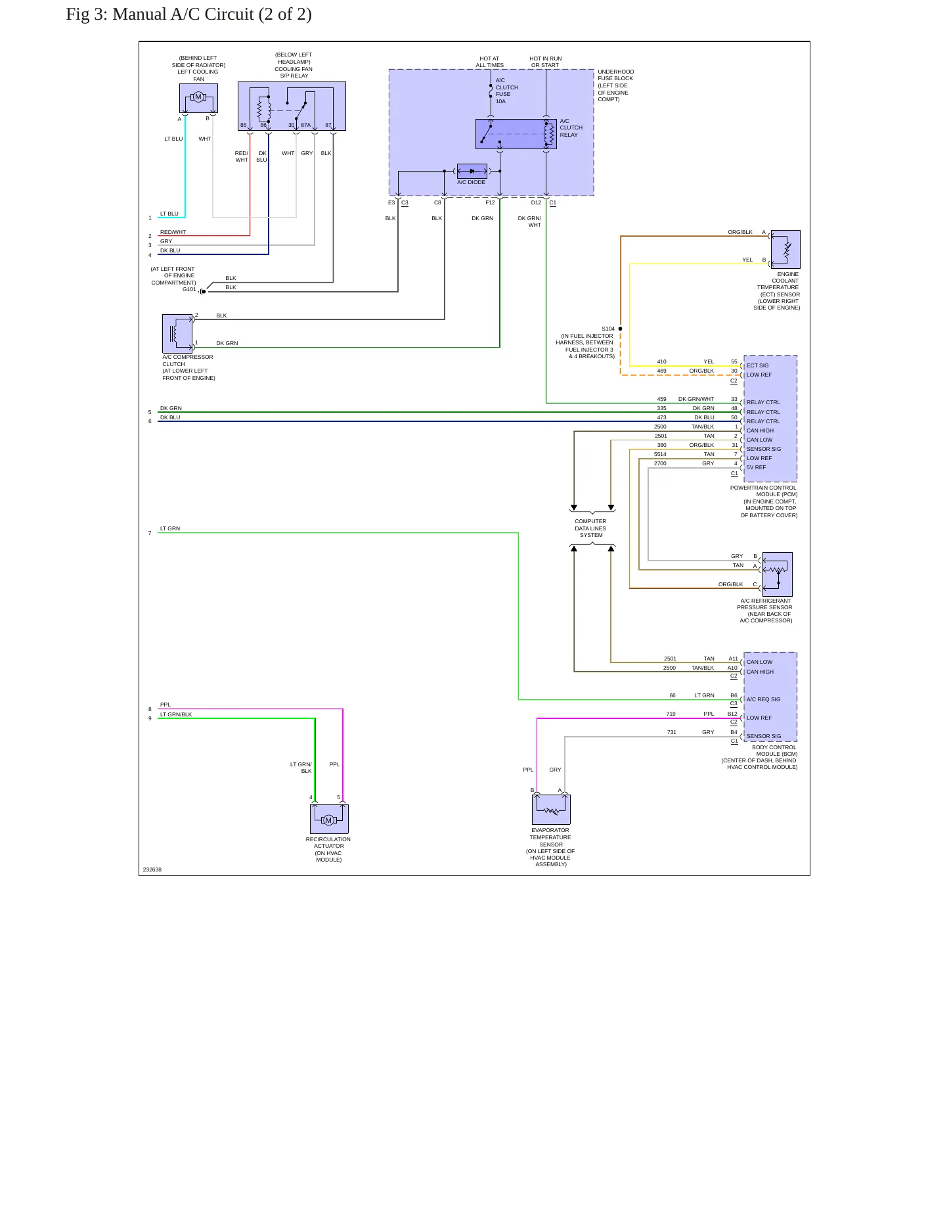This screenshot has width=949, height=1229.
Task: Click the 'HOT IN RUN OR START' label
Action: tap(545, 62)
